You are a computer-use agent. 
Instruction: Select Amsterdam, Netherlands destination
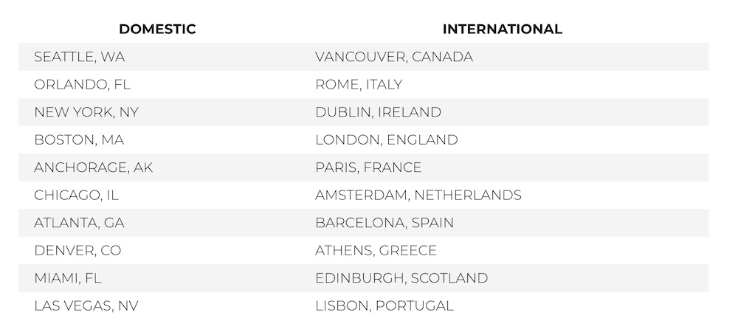tap(418, 196)
